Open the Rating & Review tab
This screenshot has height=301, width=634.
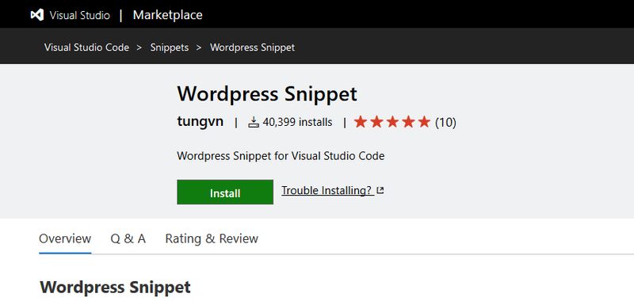pos(212,238)
